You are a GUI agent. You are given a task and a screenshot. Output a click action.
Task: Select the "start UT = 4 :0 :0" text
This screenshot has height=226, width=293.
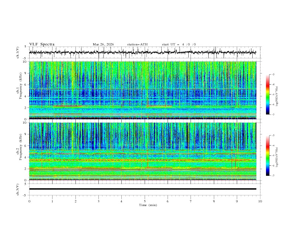tap(179, 44)
